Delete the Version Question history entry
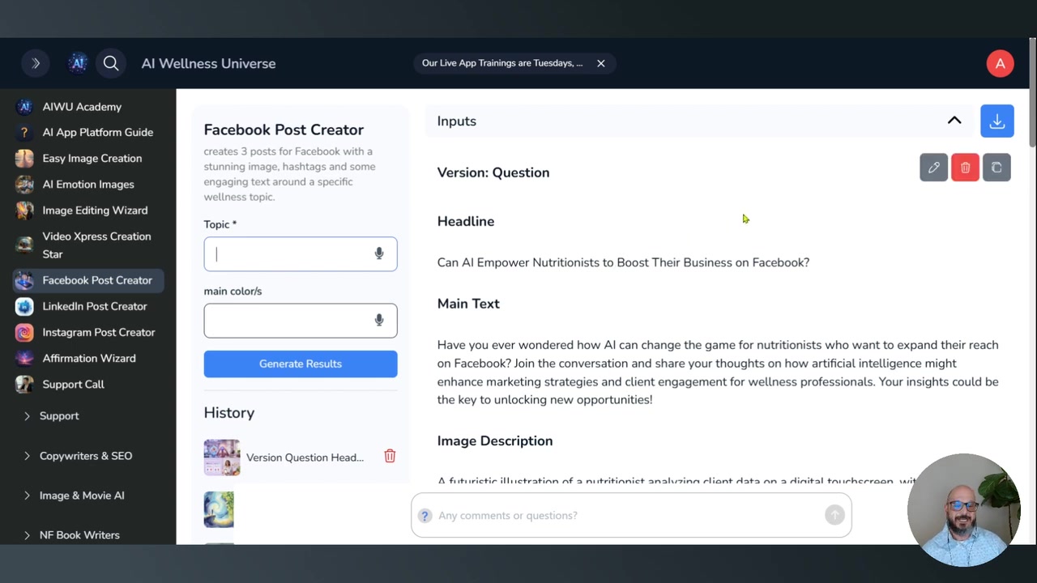 [390, 456]
